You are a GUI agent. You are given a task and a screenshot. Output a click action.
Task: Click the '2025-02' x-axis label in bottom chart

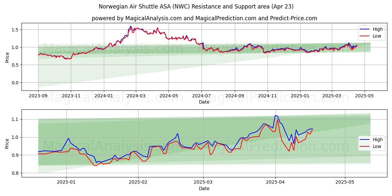tap(138, 183)
